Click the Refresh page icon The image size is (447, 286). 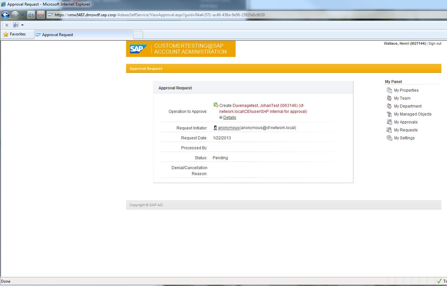tap(31, 15)
